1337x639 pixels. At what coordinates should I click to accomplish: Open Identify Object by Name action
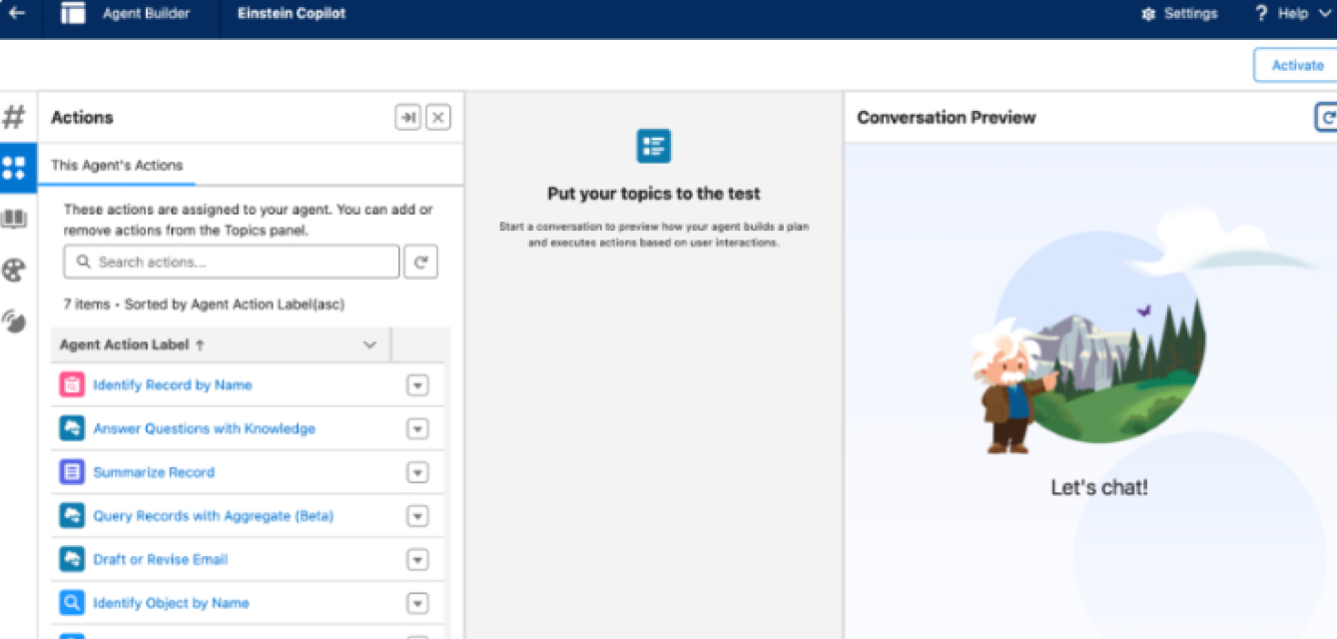pos(171,603)
